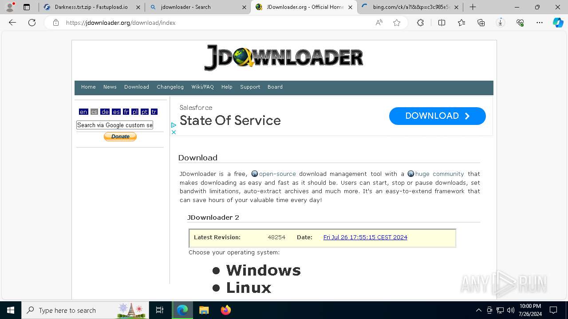Select French language fr

126,112
